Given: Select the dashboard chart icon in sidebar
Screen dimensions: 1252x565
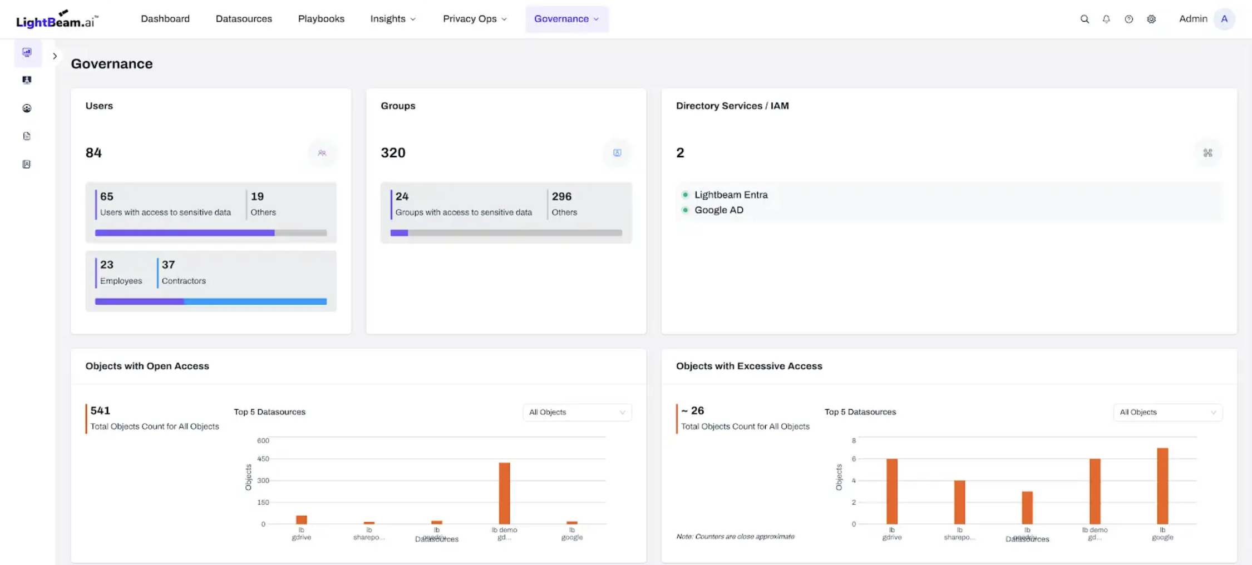Looking at the screenshot, I should click(27, 52).
